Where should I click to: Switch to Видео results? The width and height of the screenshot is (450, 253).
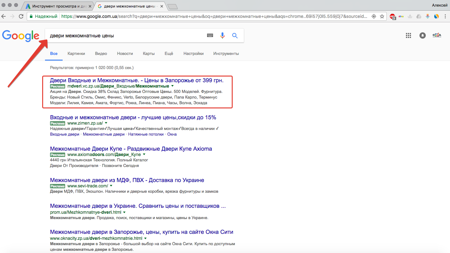click(x=101, y=54)
